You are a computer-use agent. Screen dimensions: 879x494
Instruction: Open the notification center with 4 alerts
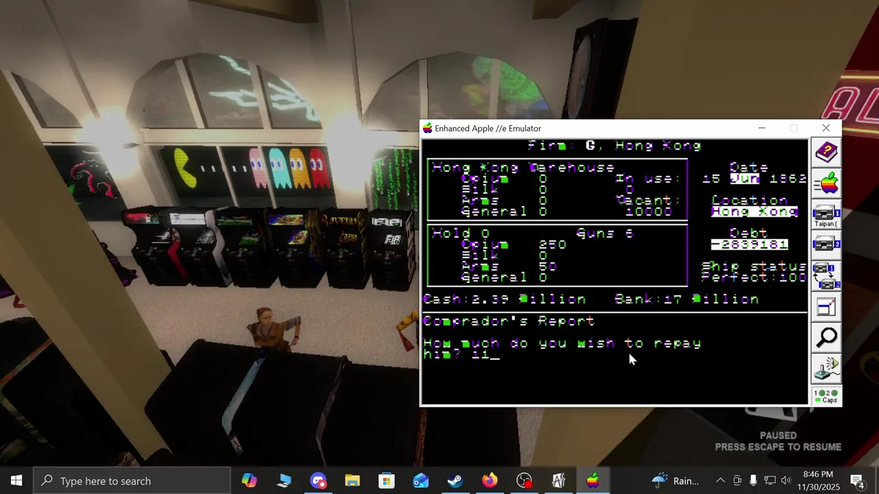point(857,480)
